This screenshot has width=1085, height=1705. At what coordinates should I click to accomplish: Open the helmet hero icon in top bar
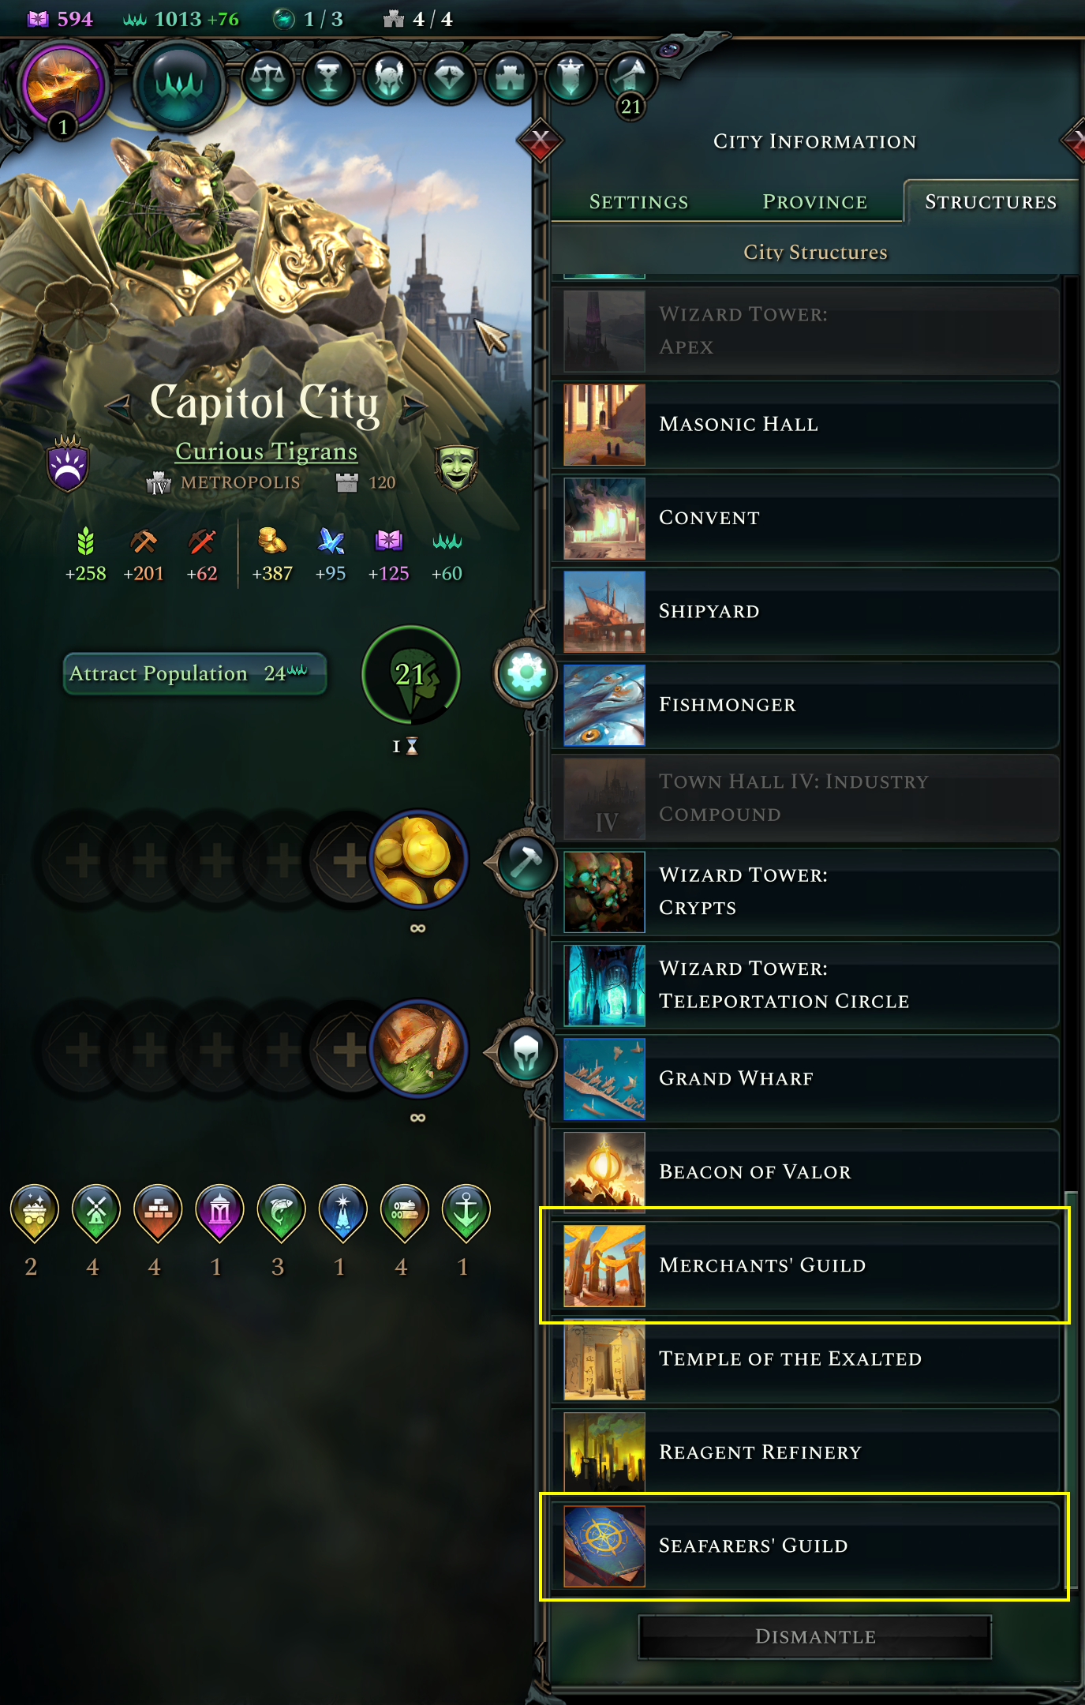[x=388, y=78]
